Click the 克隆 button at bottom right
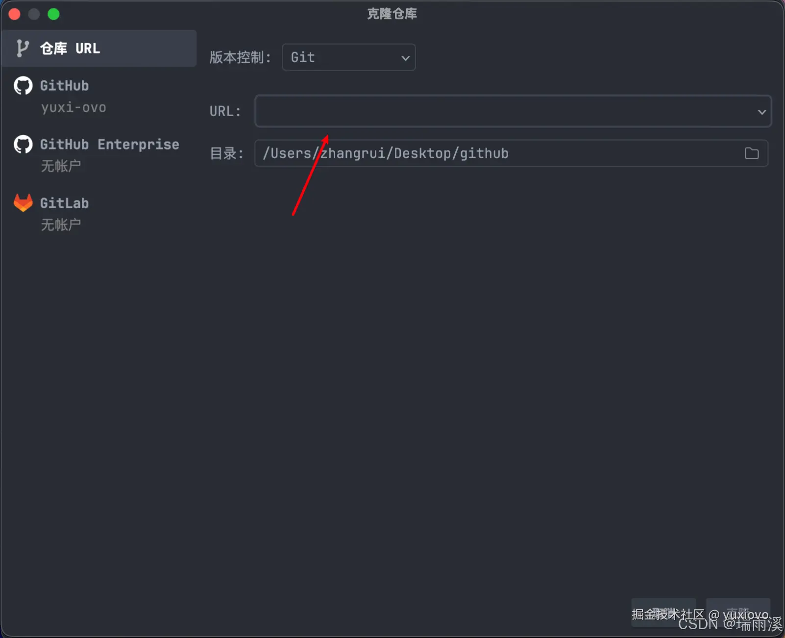This screenshot has width=785, height=638. (737, 612)
